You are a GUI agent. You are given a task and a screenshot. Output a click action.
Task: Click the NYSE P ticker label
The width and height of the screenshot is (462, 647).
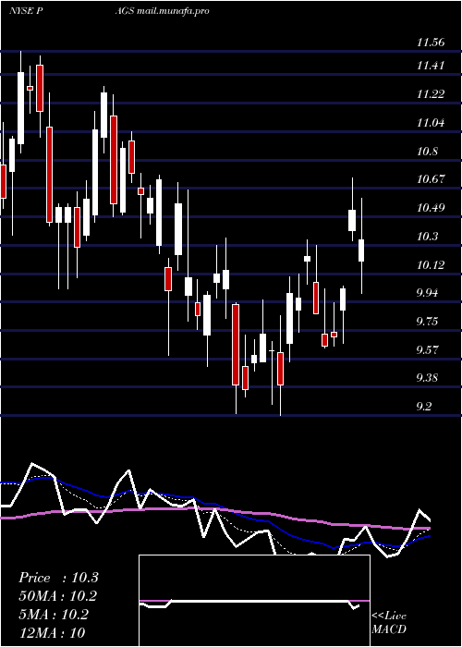coord(27,11)
